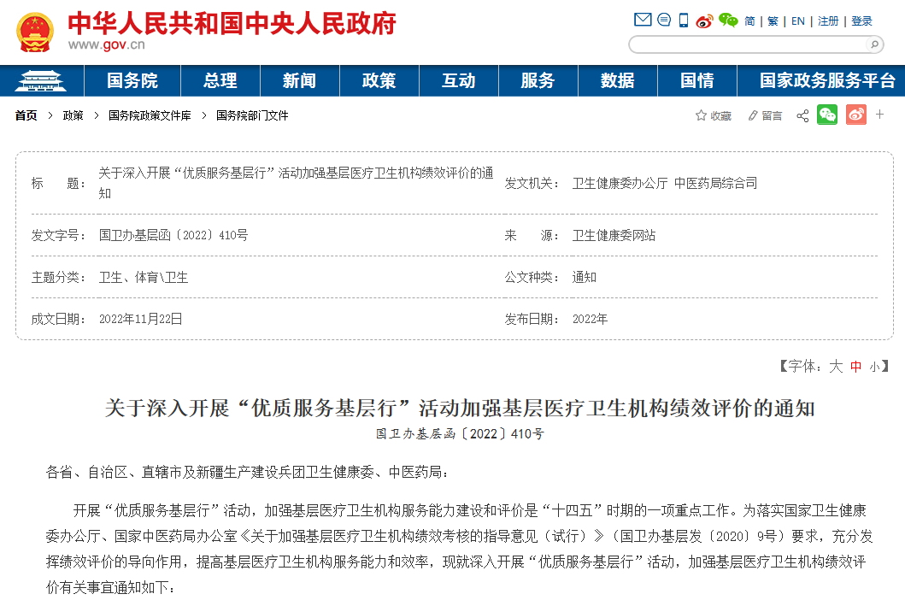Click the 收藏 star icon
Viewport: 905px width, 600px height.
[701, 115]
